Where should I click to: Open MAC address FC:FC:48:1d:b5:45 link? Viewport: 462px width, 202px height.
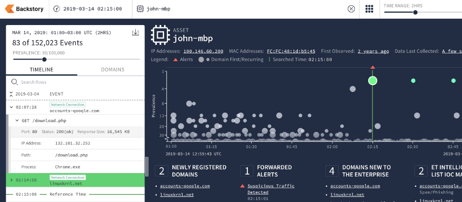[291, 51]
